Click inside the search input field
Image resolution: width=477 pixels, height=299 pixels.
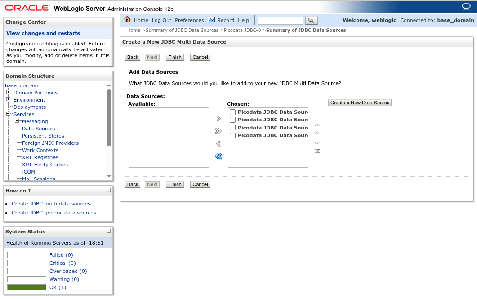point(280,20)
